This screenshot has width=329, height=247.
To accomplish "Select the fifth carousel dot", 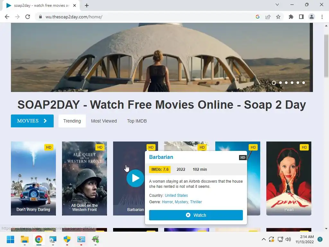I will pyautogui.click(x=298, y=83).
